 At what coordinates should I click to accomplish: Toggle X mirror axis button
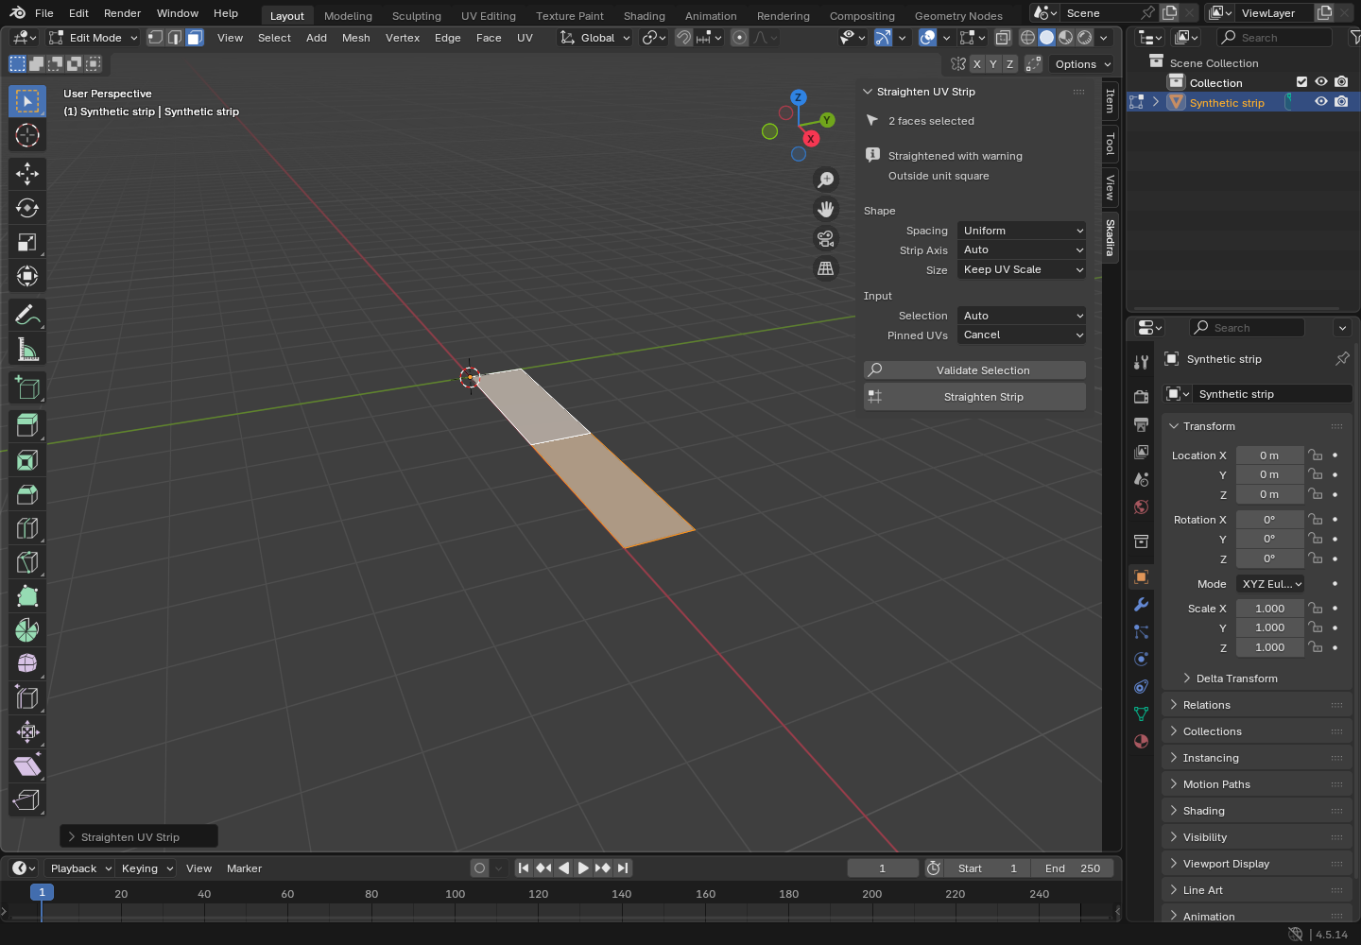977,64
